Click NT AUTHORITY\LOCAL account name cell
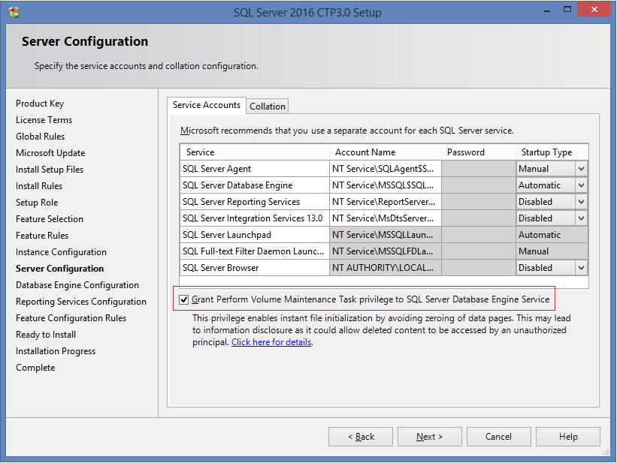 point(386,268)
